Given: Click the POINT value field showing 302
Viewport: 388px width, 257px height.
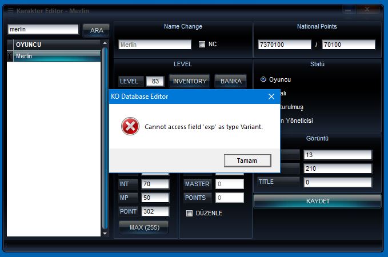Looking at the screenshot, I should [x=155, y=211].
